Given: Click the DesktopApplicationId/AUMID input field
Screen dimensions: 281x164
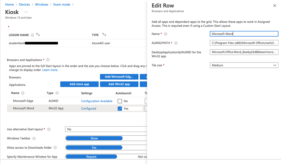Looking at the screenshot, I should click(244, 52).
